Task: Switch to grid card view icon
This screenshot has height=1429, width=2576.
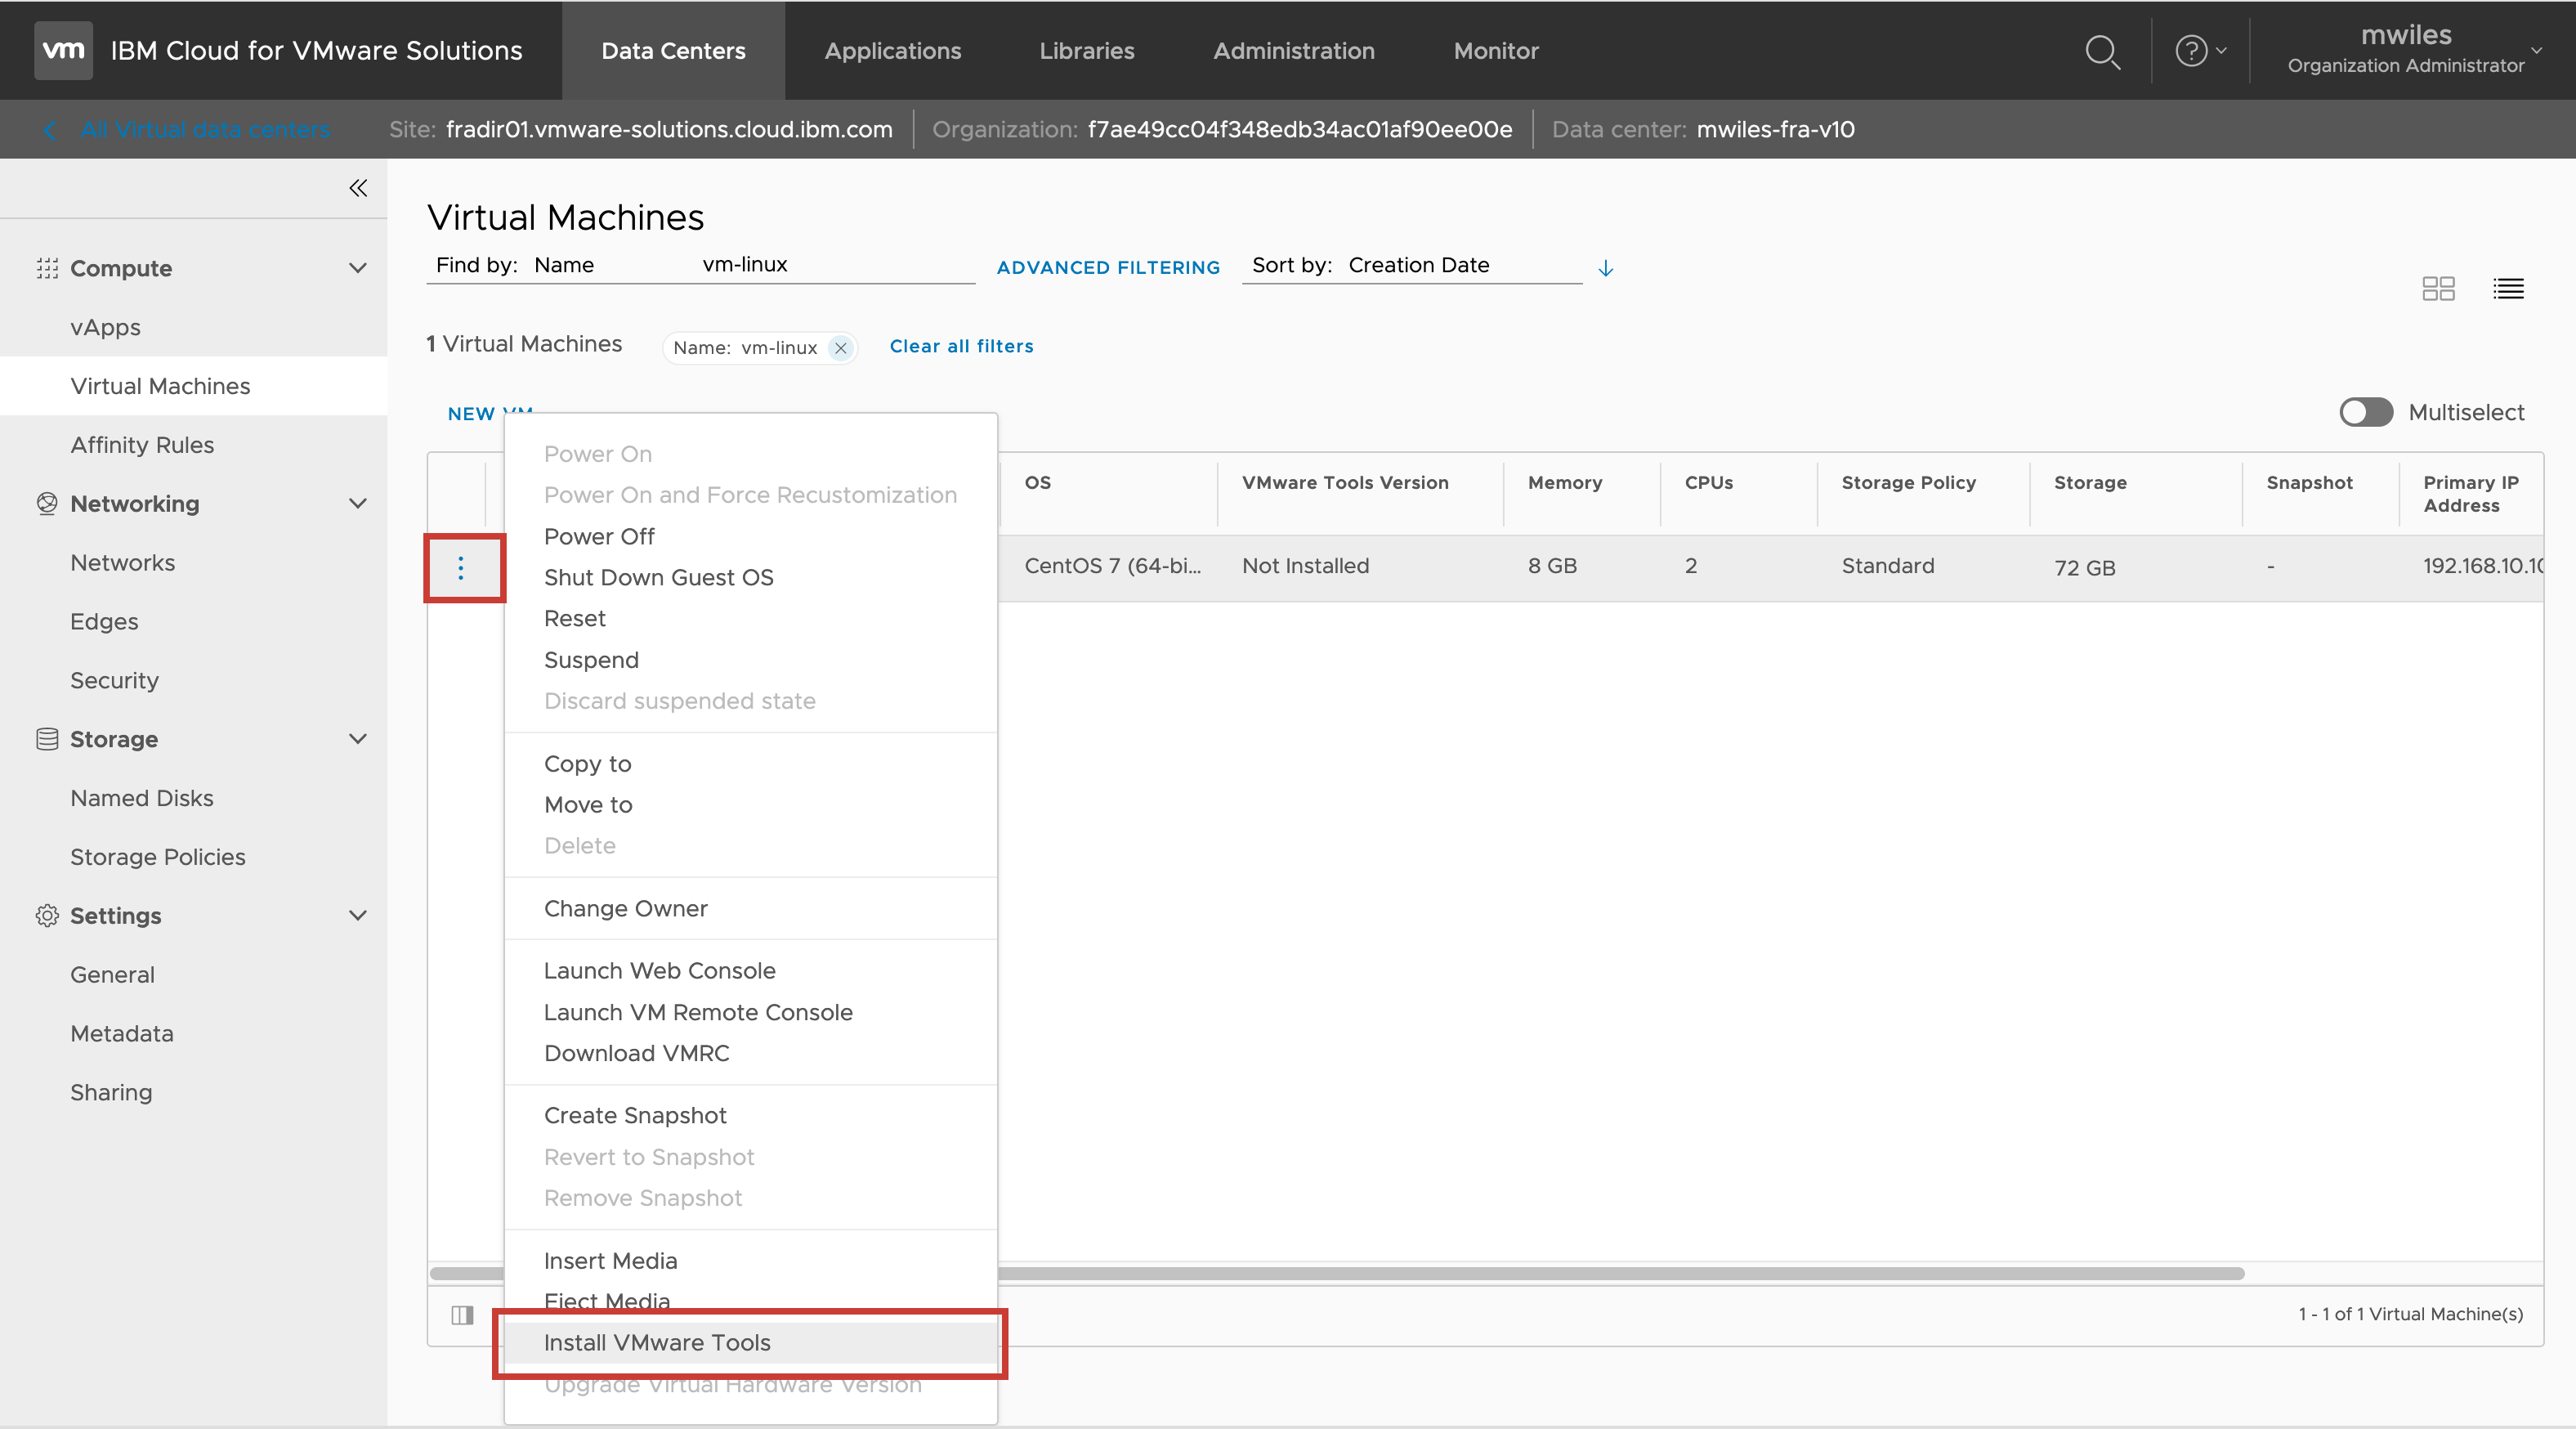Action: pos(2438,289)
